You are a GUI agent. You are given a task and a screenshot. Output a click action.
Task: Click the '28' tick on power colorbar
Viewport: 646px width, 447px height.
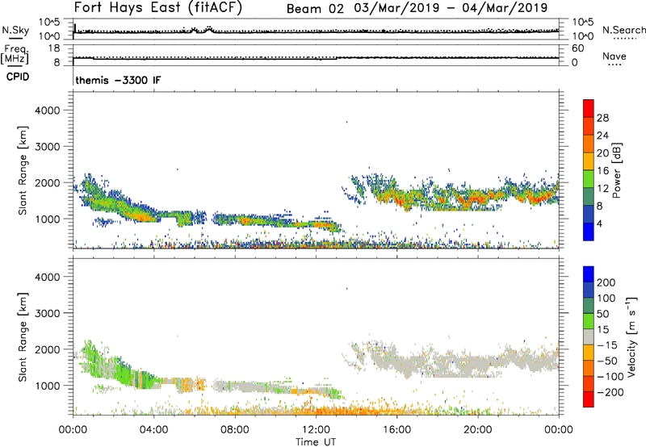pos(602,118)
